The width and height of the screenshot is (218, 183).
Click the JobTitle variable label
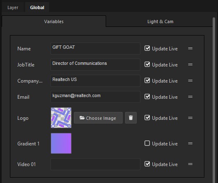[26, 65]
